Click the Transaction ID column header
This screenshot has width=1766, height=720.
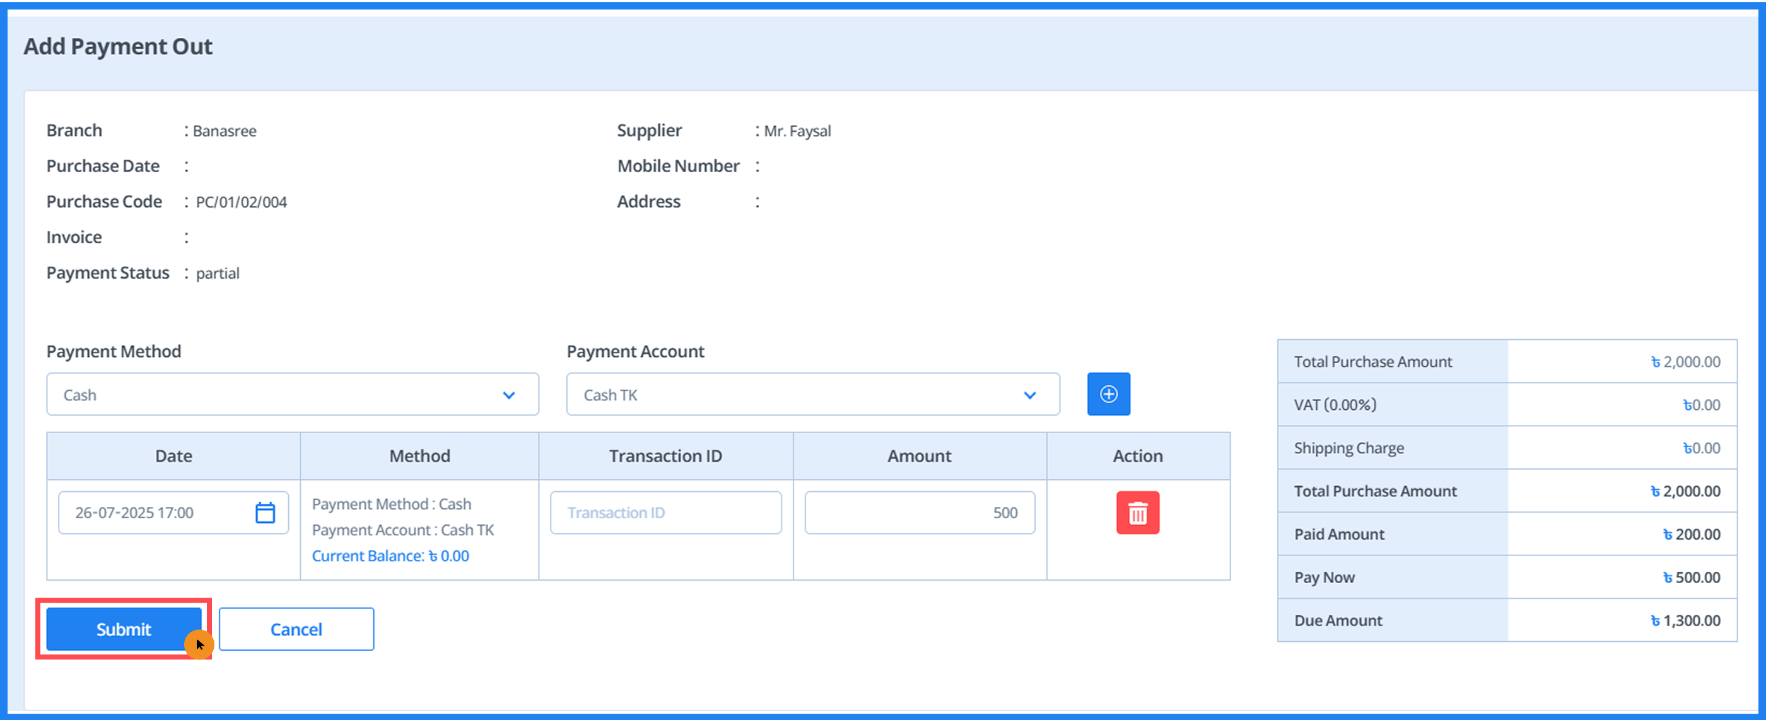pos(665,456)
